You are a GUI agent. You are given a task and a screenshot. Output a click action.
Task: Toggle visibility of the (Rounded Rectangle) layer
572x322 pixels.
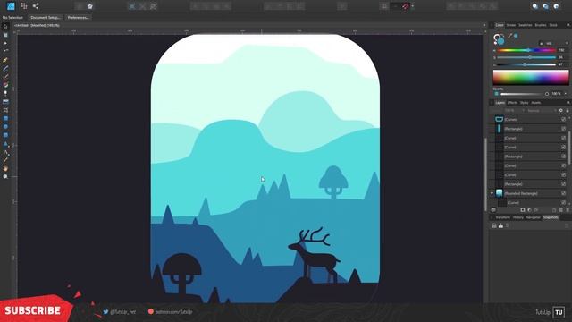(x=564, y=193)
